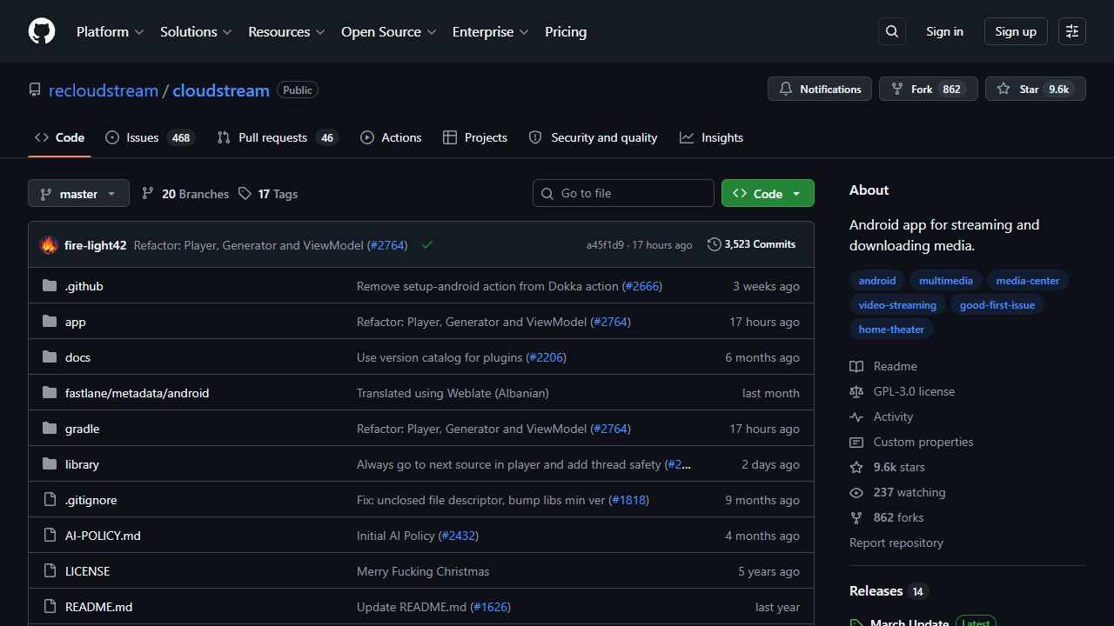Click the star icon next to 9.6k stars
The width and height of the screenshot is (1114, 626).
(856, 468)
